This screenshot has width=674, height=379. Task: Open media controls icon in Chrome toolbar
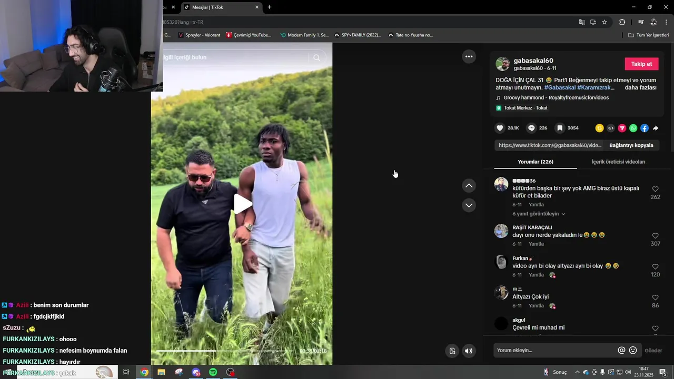point(641,22)
